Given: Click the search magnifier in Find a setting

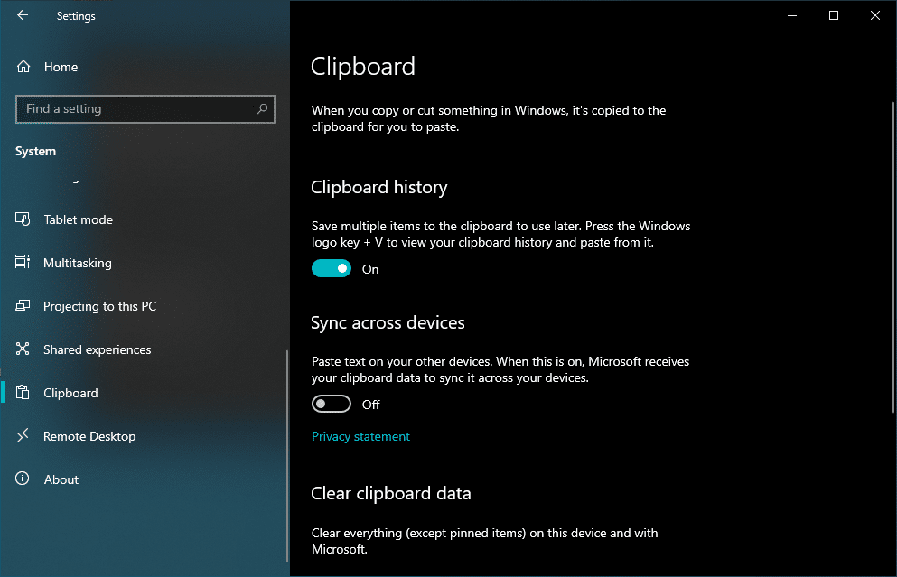Looking at the screenshot, I should point(262,108).
